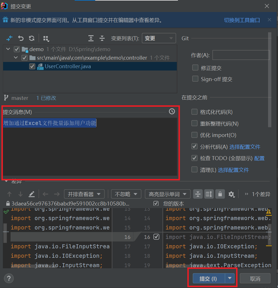Close the 提交变更 dialog
278x288 pixels.
click(267, 6)
